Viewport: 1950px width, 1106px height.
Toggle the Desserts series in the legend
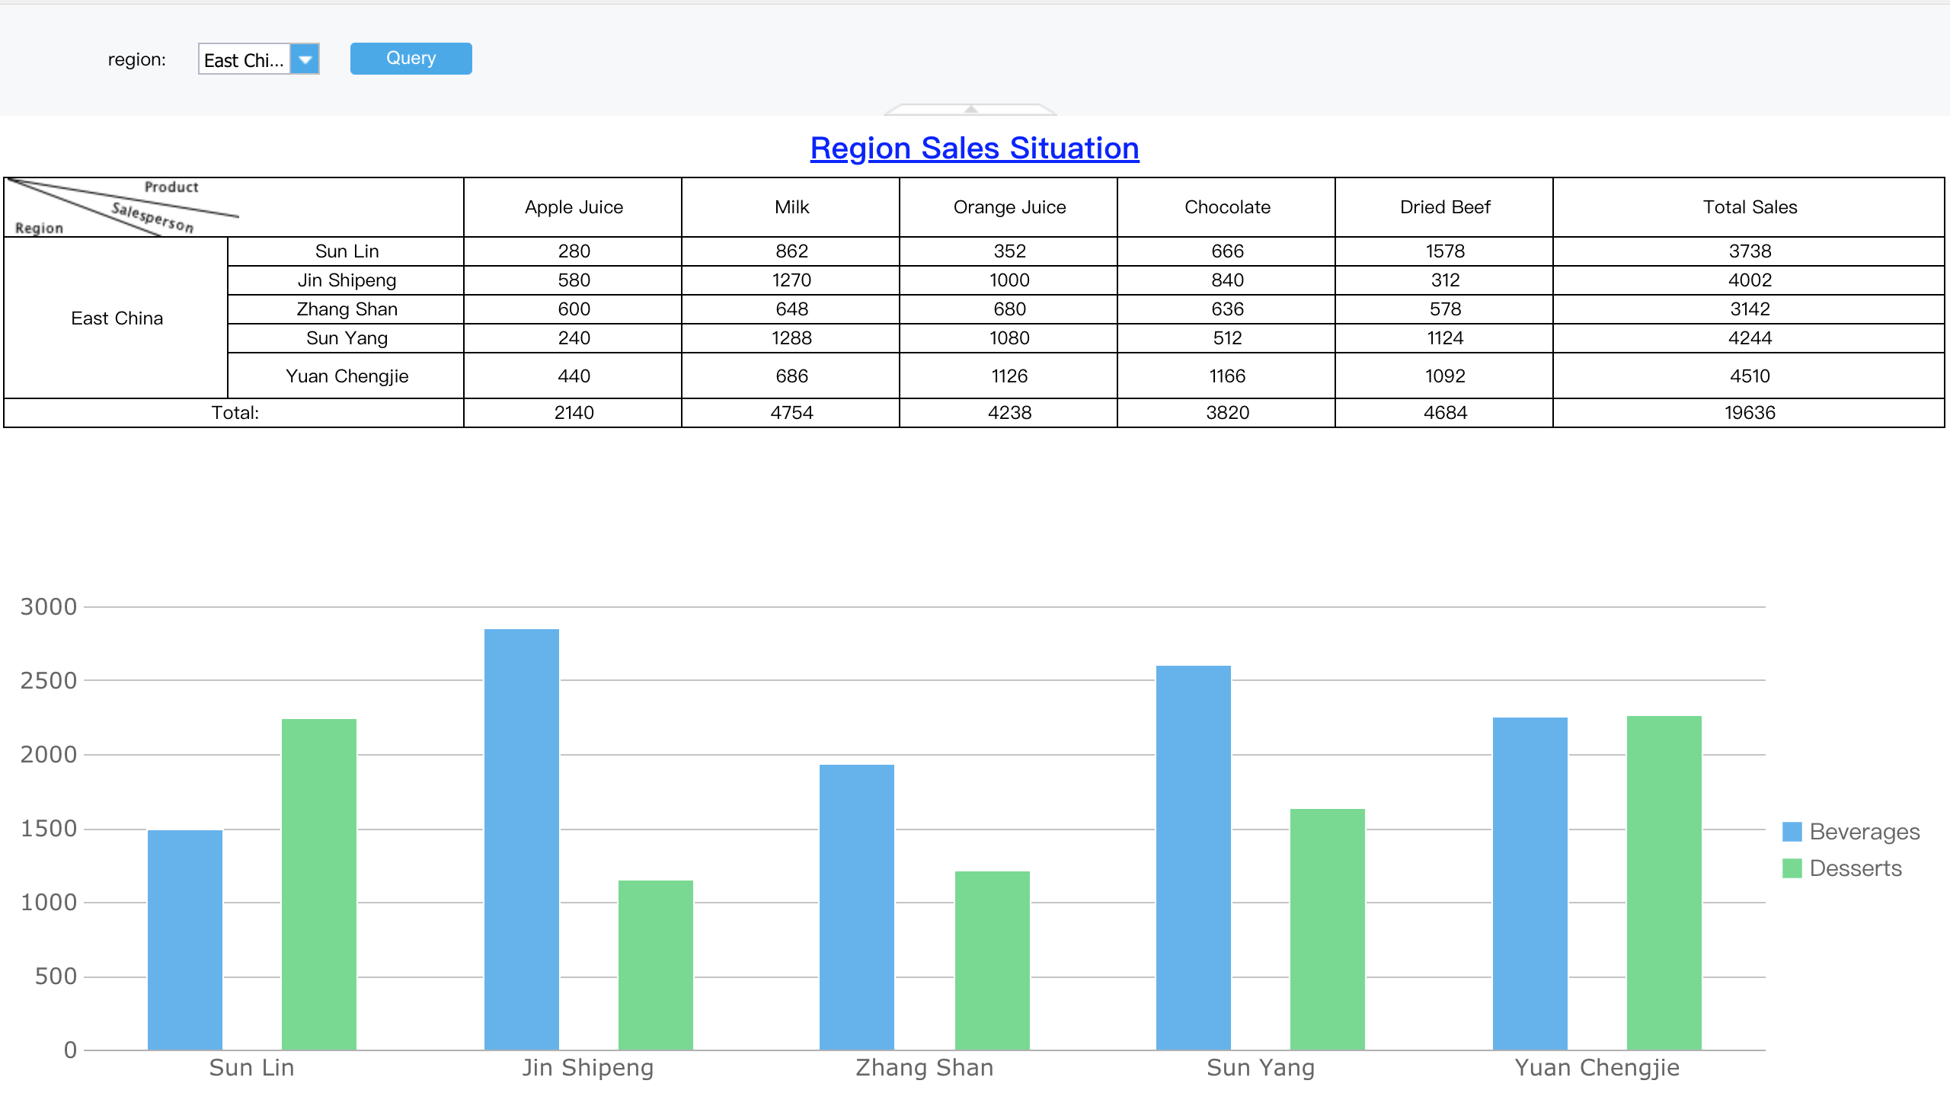pos(1855,868)
